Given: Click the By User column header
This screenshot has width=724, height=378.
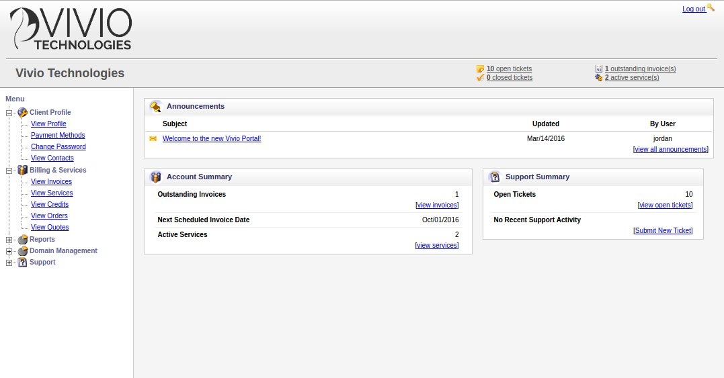Looking at the screenshot, I should 663,124.
